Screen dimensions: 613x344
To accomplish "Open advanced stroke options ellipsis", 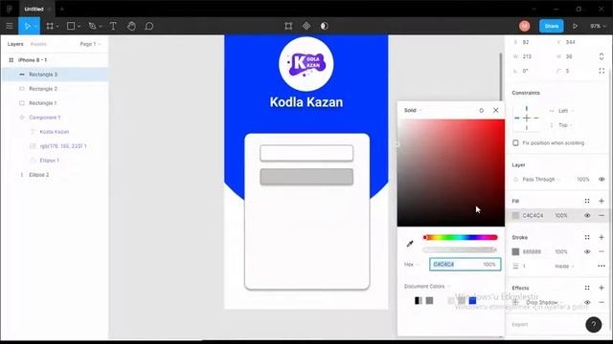I will [x=602, y=266].
